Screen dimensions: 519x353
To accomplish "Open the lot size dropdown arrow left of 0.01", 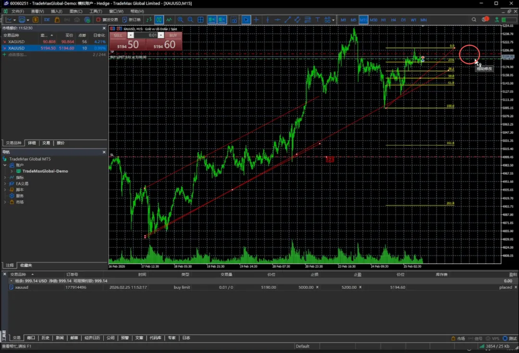I will pos(131,35).
